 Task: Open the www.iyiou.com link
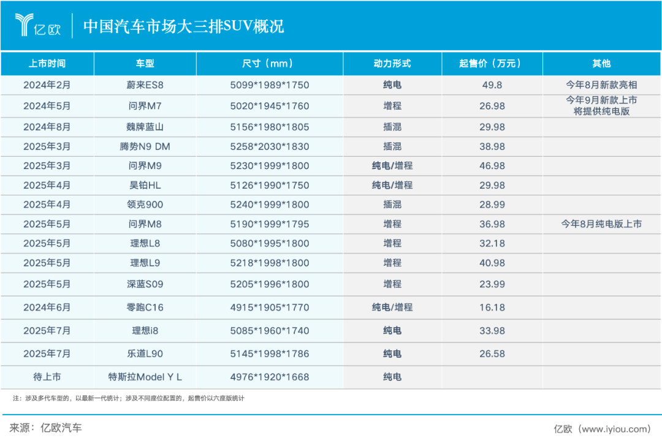point(615,429)
